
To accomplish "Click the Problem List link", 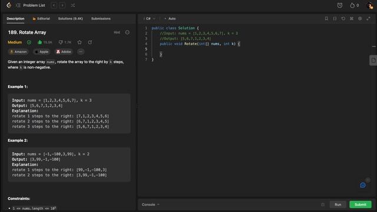I will click(34, 5).
